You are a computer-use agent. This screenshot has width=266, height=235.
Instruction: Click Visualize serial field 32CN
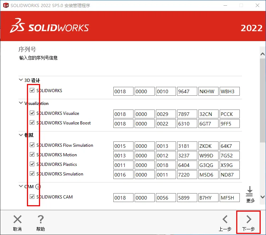(208, 114)
